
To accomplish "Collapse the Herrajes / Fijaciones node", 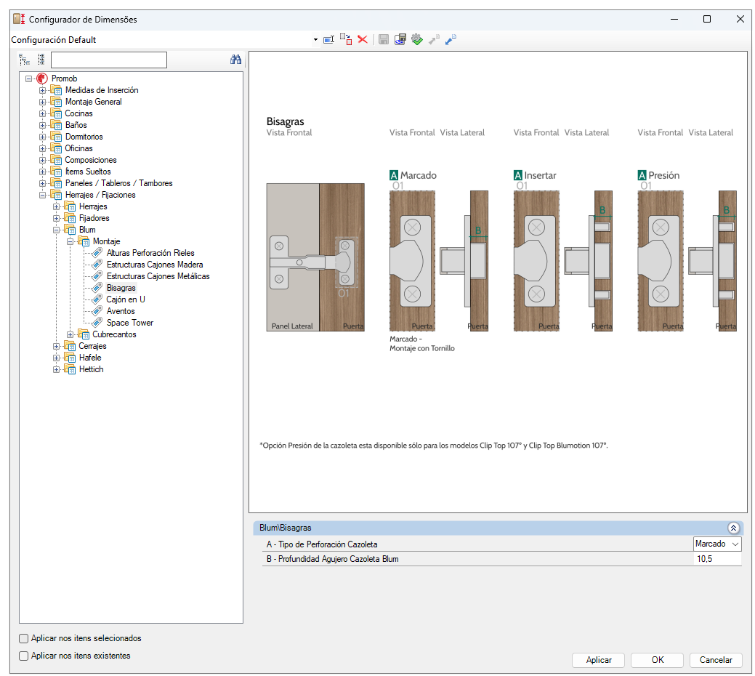I will pyautogui.click(x=43, y=195).
